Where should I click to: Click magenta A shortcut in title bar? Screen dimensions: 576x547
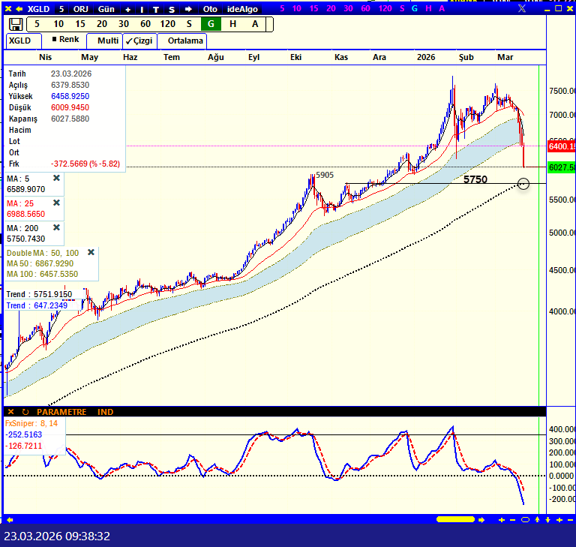[x=442, y=8]
